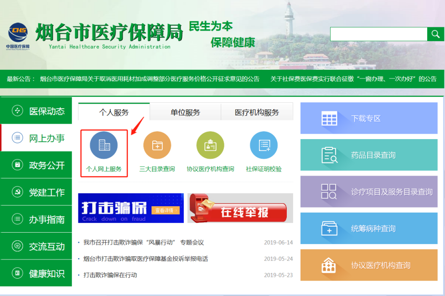Viewport: 445px width, 296px height.
Task: Click the 诊疗项目及服务目录查询 label text
Action: pyautogui.click(x=392, y=192)
